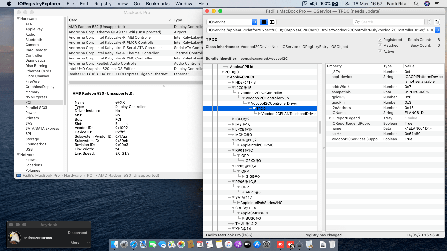Open Maps from the dock
Image resolution: width=447 pixels, height=251 pixels.
171,244
